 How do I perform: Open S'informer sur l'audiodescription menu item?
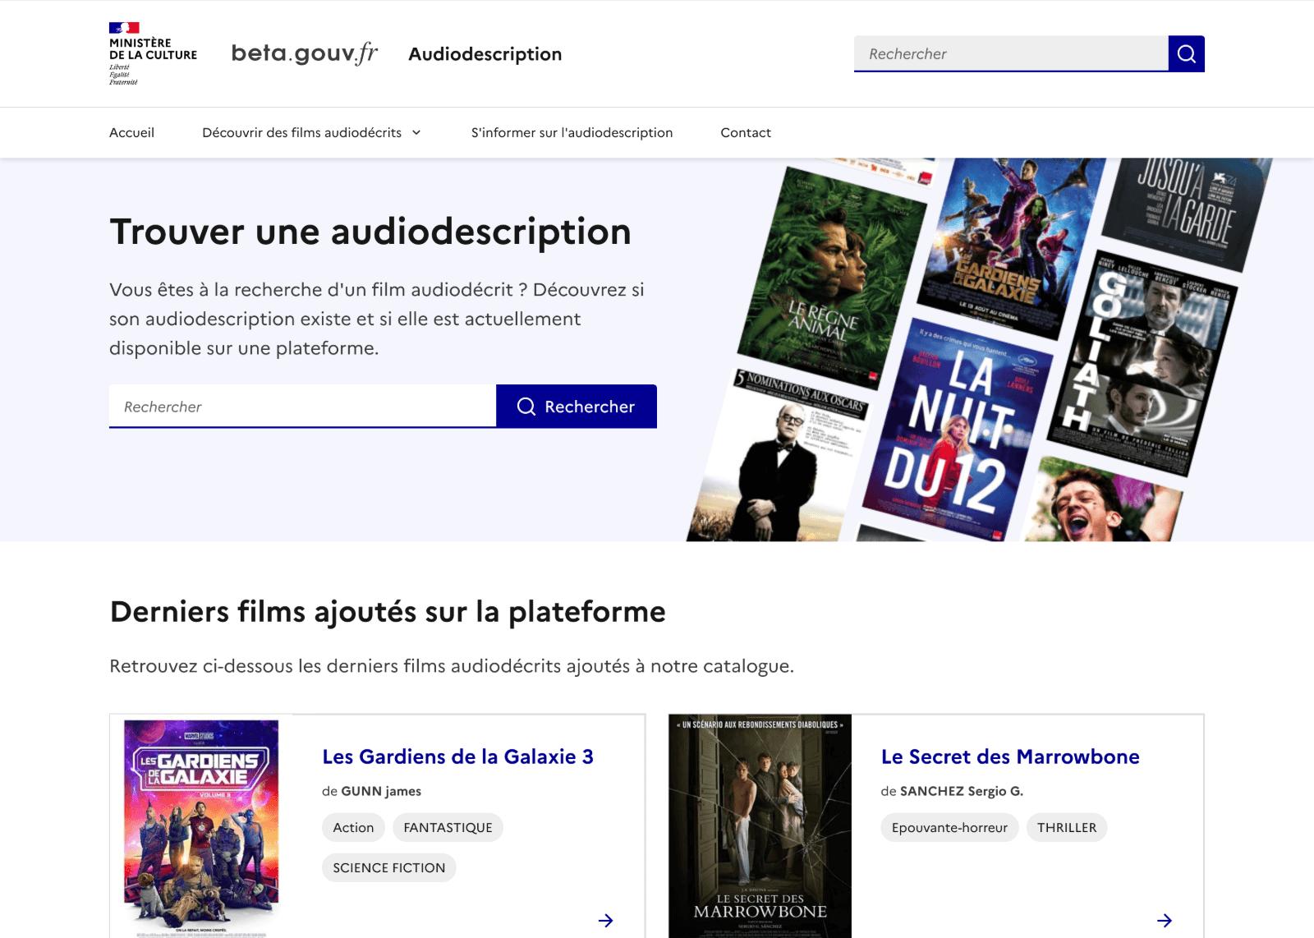pyautogui.click(x=572, y=132)
